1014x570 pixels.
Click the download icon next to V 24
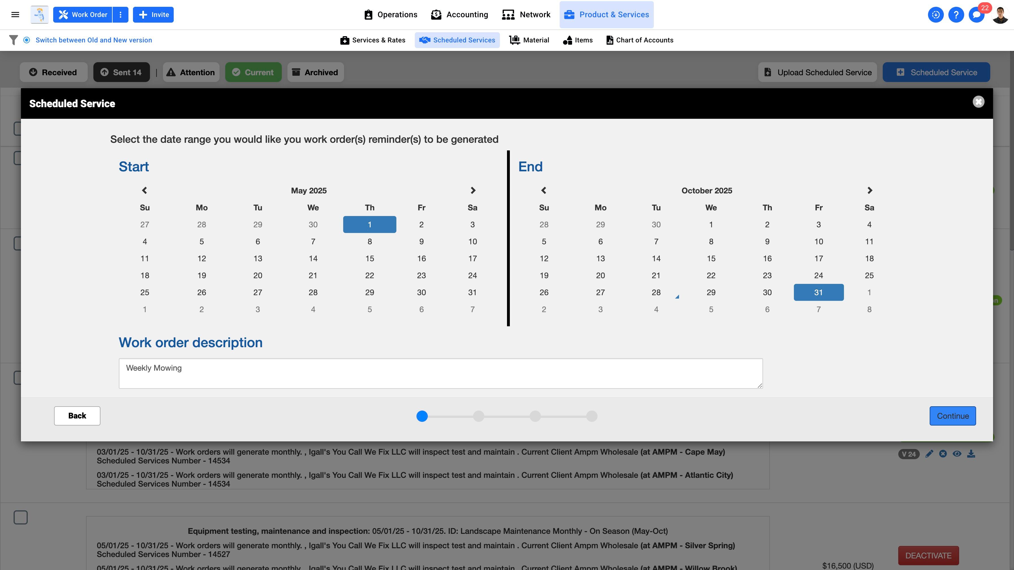tap(971, 454)
